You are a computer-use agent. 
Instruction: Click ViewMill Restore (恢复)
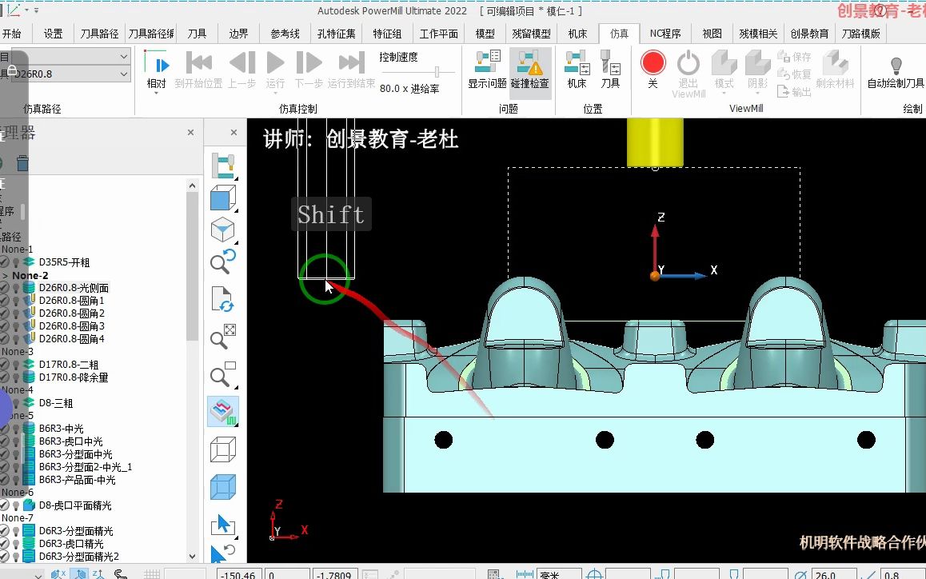pos(794,74)
